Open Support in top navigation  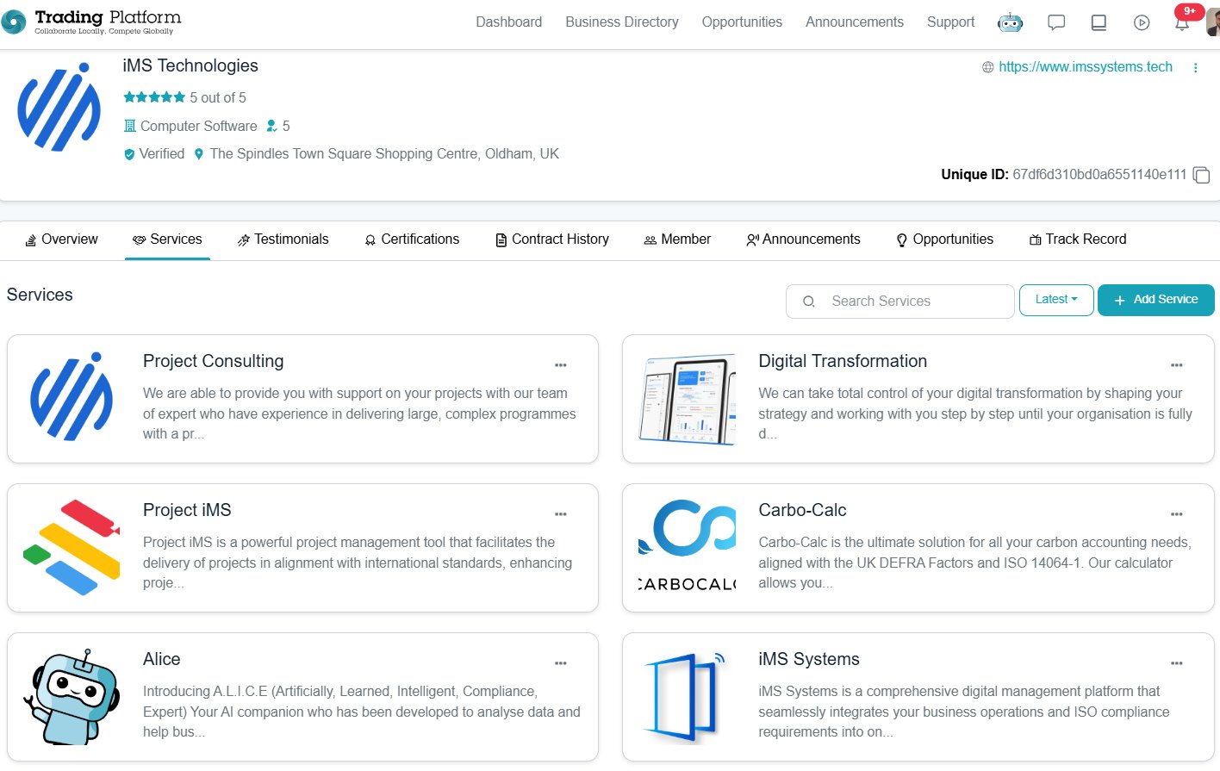click(951, 22)
